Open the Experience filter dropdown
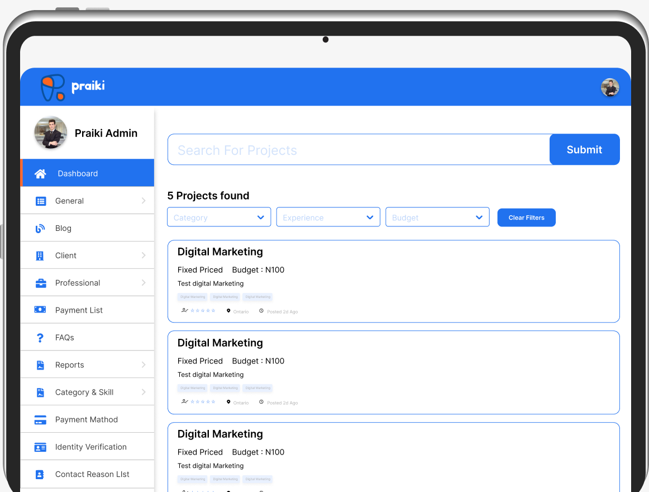The height and width of the screenshot is (492, 649). click(328, 217)
